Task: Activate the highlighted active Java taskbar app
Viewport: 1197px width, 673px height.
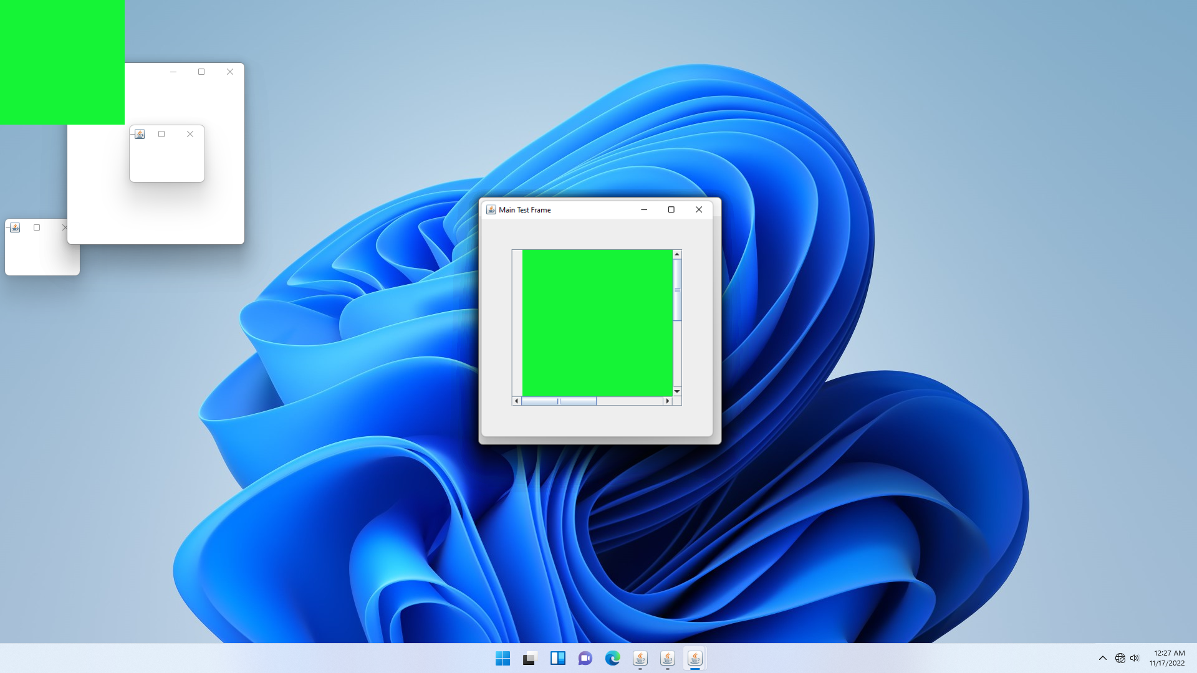Action: [695, 658]
